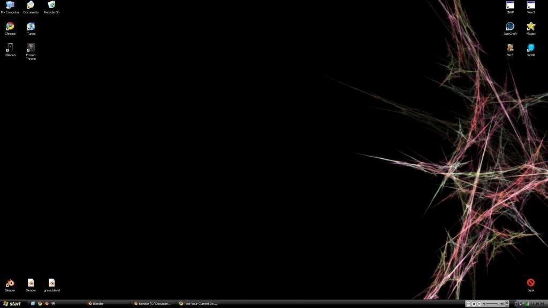This screenshot has width=548, height=308.
Task: Select the JassCraft desktop shortcut
Action: click(x=510, y=29)
